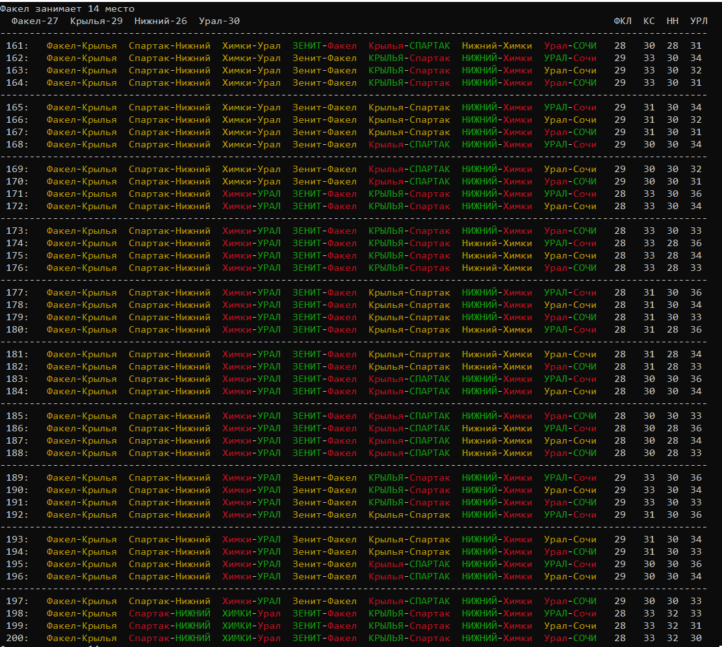This screenshot has height=647, width=722.
Task: Click row number '161:'
Action: [17, 46]
